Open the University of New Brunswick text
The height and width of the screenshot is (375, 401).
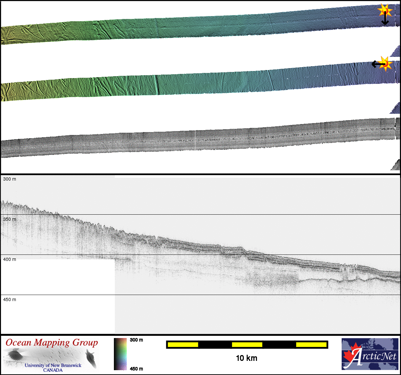53,365
